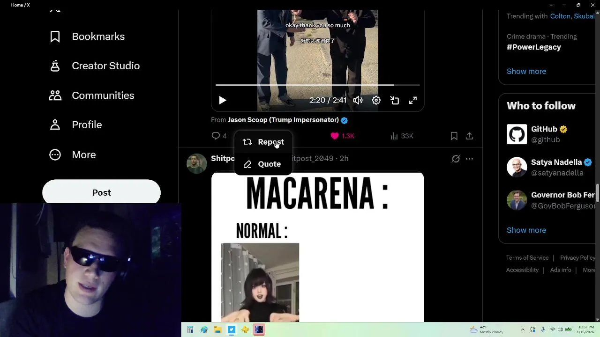
Task: Click the @github handle text
Action: 545,140
